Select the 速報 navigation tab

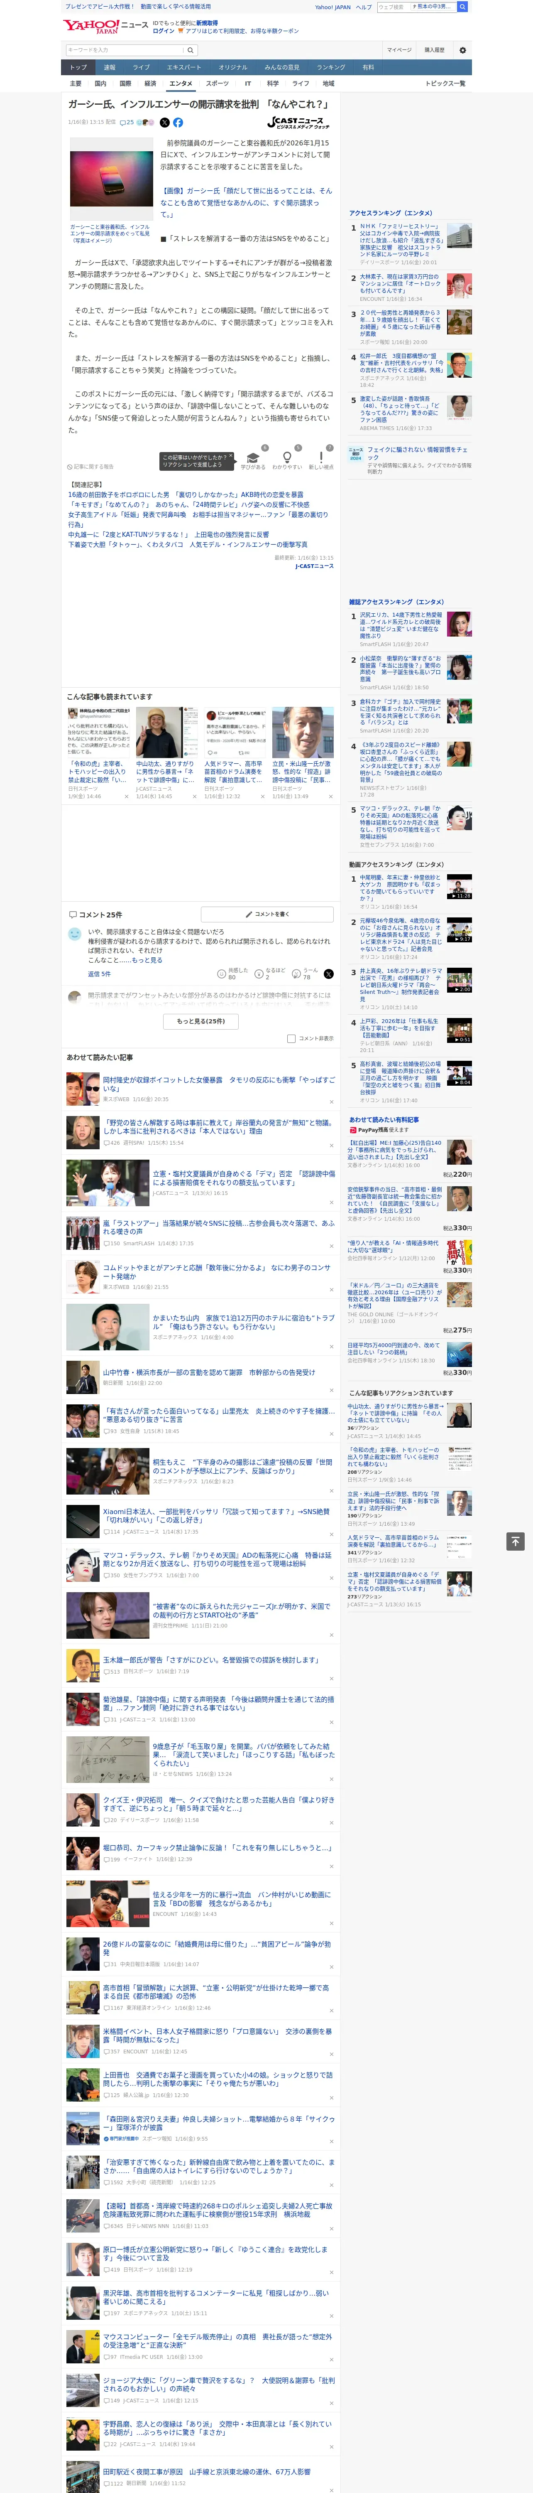click(109, 68)
